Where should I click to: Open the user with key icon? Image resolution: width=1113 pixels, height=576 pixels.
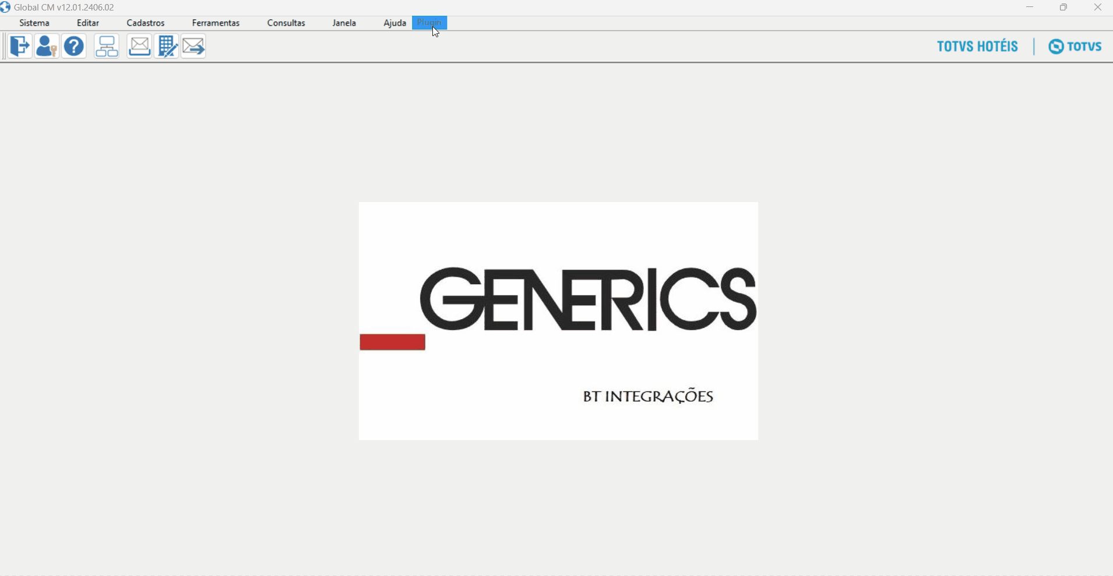click(47, 46)
